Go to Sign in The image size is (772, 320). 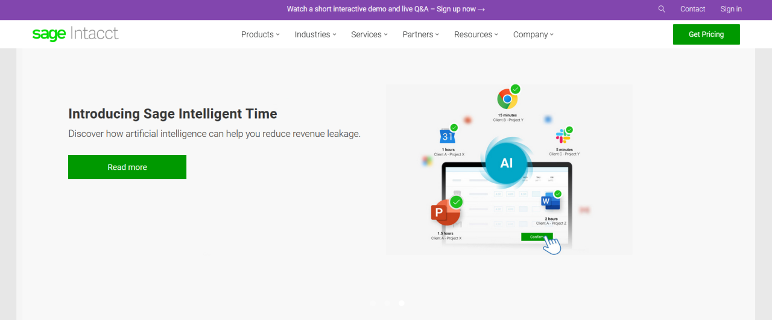click(731, 9)
